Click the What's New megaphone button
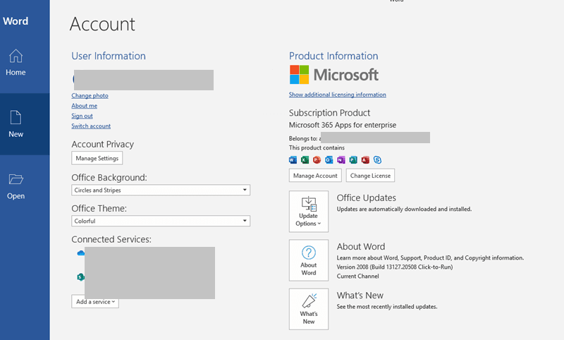Screen dimensions: 564x340 [309, 309]
